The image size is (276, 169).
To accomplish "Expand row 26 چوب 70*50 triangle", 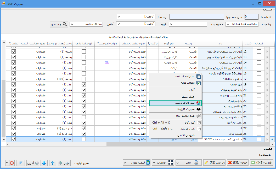I will pos(267,123).
